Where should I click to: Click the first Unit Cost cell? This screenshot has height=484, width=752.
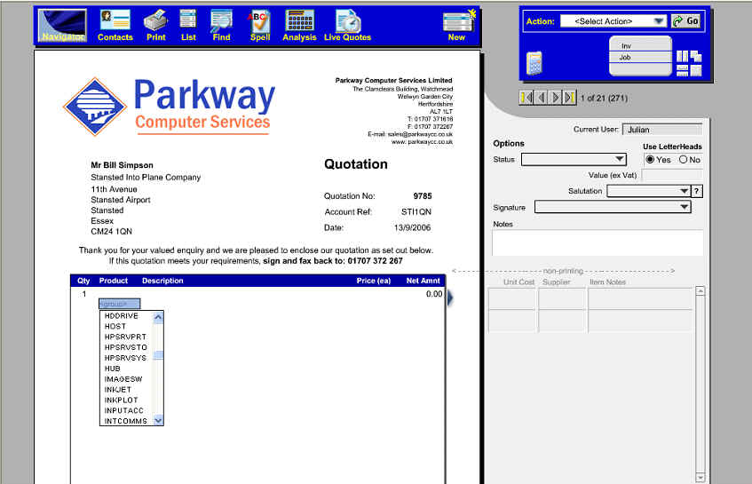(x=512, y=299)
